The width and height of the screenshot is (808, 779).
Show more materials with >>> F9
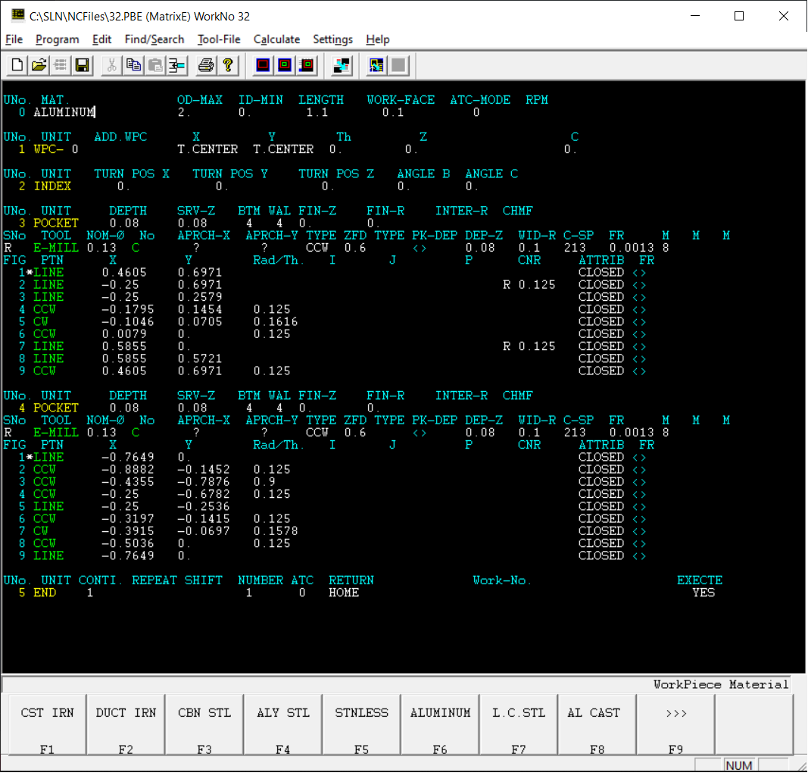[x=676, y=724]
